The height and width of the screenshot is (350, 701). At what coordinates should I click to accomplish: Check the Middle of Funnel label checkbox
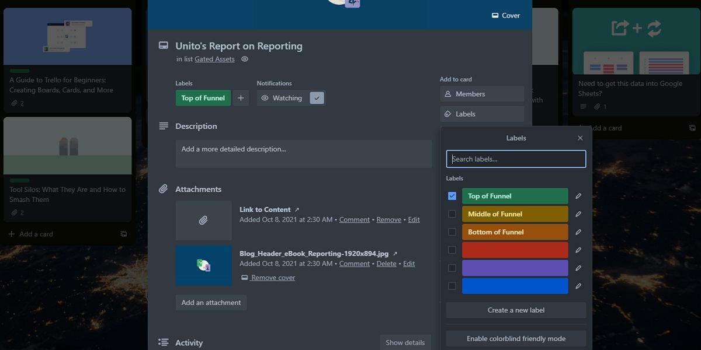coord(452,214)
